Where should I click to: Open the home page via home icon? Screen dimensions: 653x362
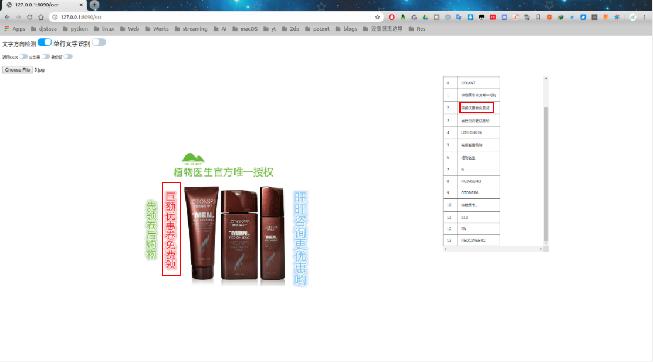pos(41,17)
